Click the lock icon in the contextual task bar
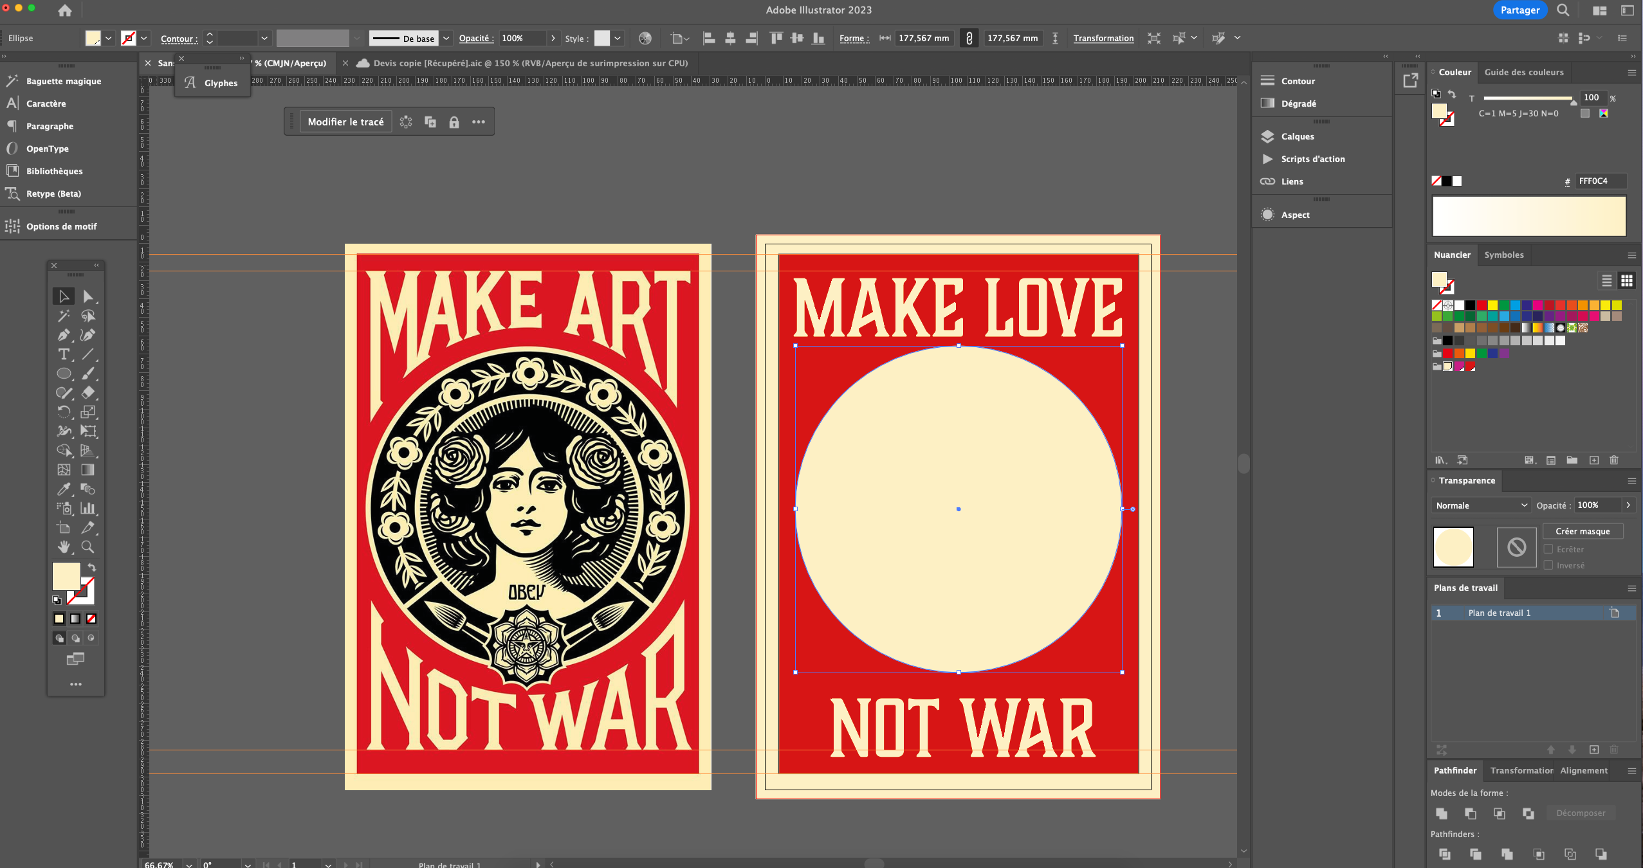The width and height of the screenshot is (1643, 868). (454, 122)
